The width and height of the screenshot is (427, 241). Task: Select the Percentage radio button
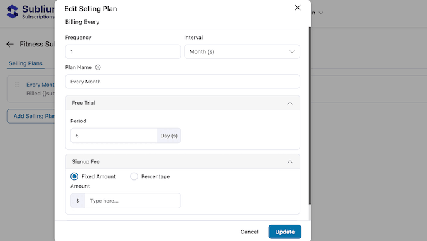coord(134,176)
